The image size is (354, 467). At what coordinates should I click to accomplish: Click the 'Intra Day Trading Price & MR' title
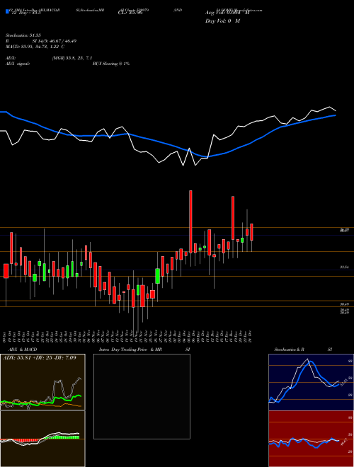pos(130,350)
